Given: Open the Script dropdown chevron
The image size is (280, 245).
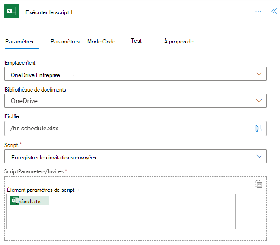Looking at the screenshot, I should 259,156.
